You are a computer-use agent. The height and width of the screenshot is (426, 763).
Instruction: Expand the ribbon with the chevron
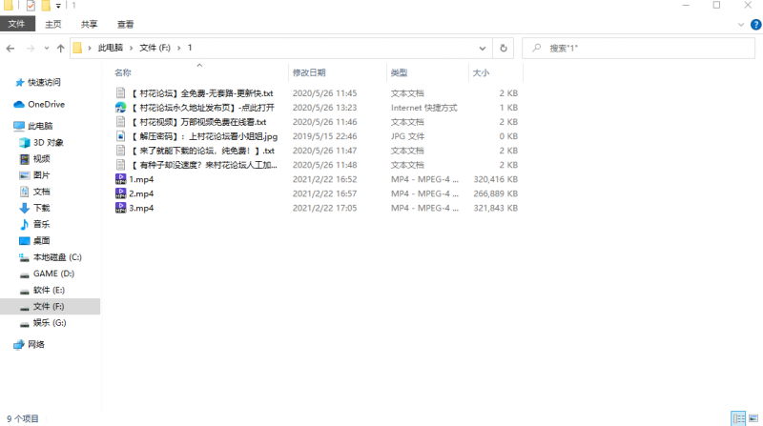[739, 24]
